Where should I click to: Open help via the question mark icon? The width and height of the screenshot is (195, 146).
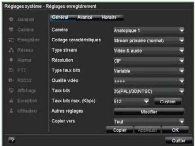(x=12, y=140)
